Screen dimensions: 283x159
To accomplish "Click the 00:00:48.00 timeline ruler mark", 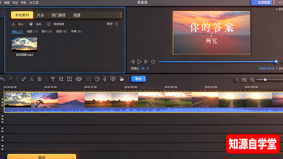I will (131, 87).
